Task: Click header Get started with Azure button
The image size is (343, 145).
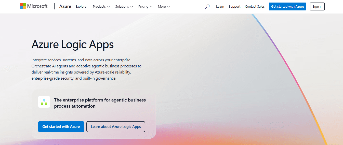Action: pyautogui.click(x=287, y=7)
